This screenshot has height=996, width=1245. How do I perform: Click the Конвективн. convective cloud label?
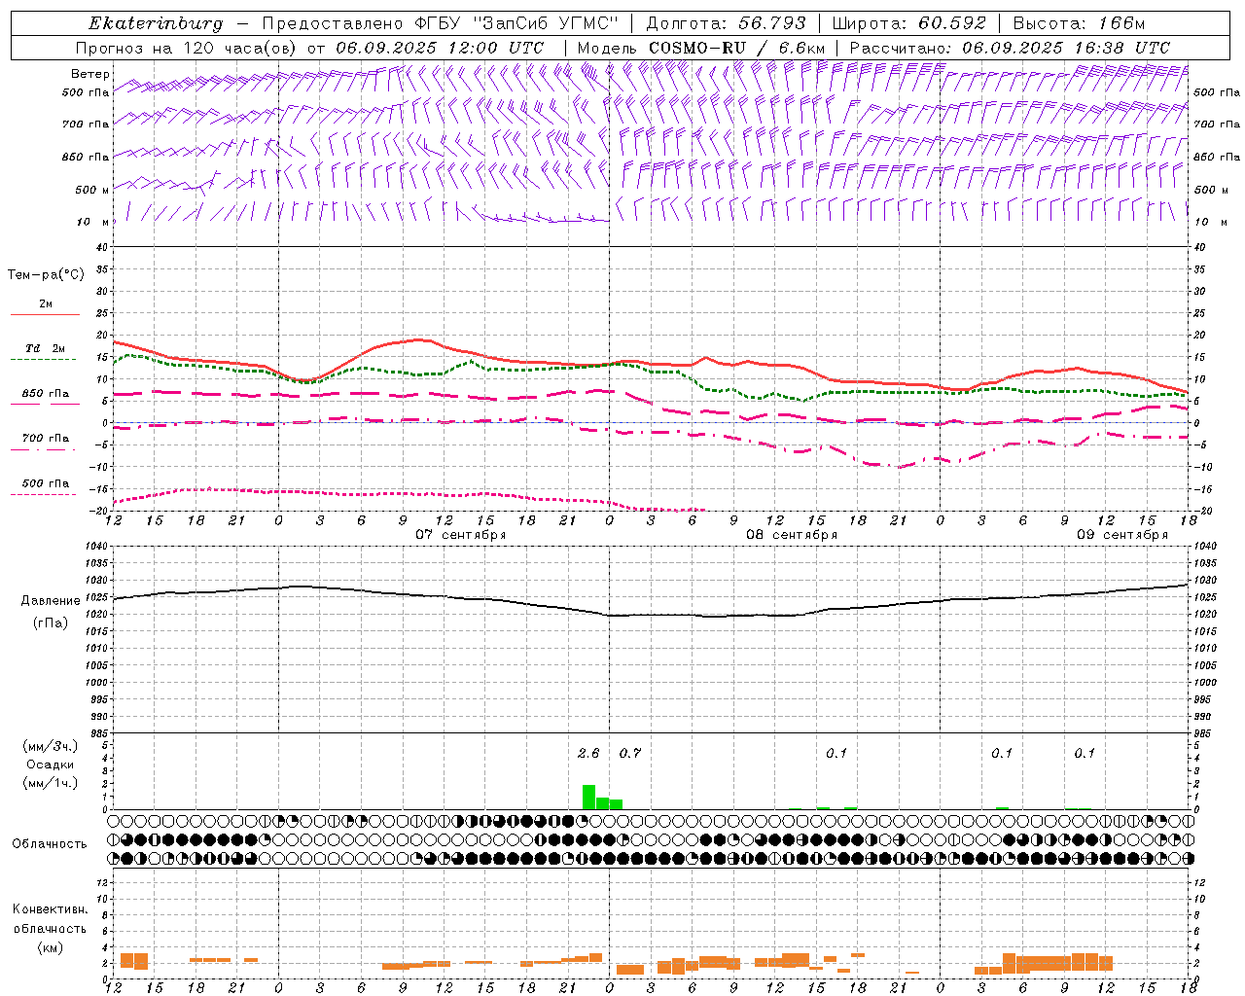pos(50,909)
